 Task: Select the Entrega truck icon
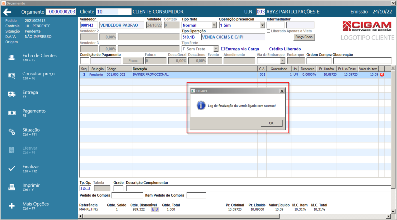click(11, 94)
